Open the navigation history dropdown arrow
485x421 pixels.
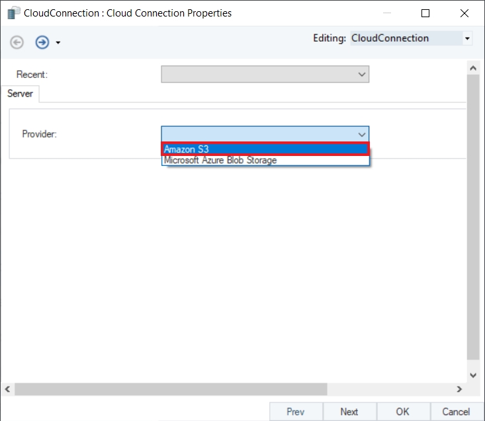click(x=58, y=42)
